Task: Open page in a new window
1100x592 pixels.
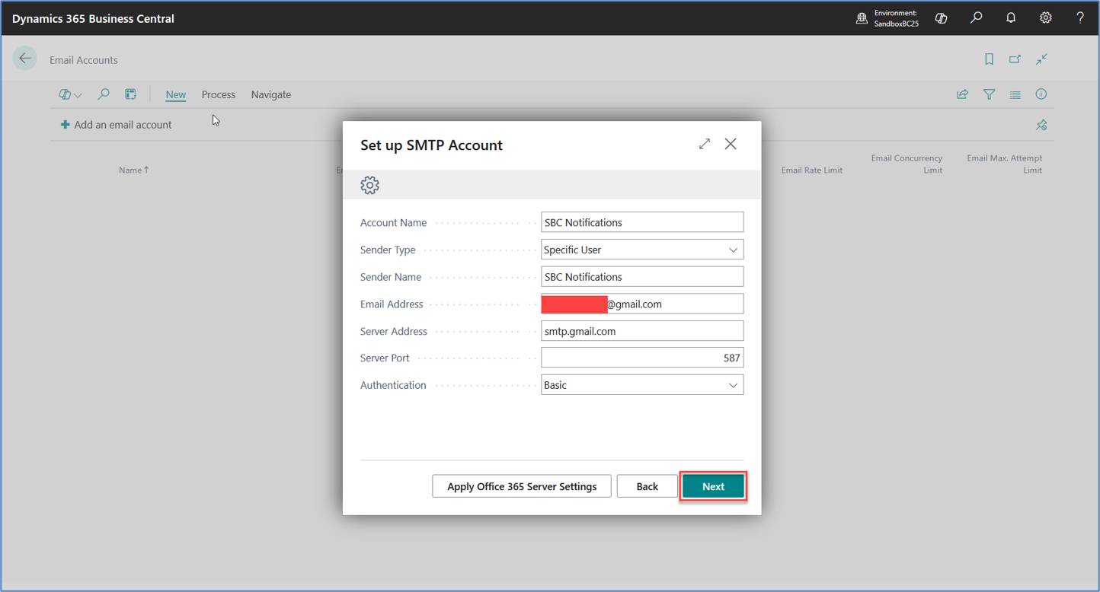Action: [1015, 59]
